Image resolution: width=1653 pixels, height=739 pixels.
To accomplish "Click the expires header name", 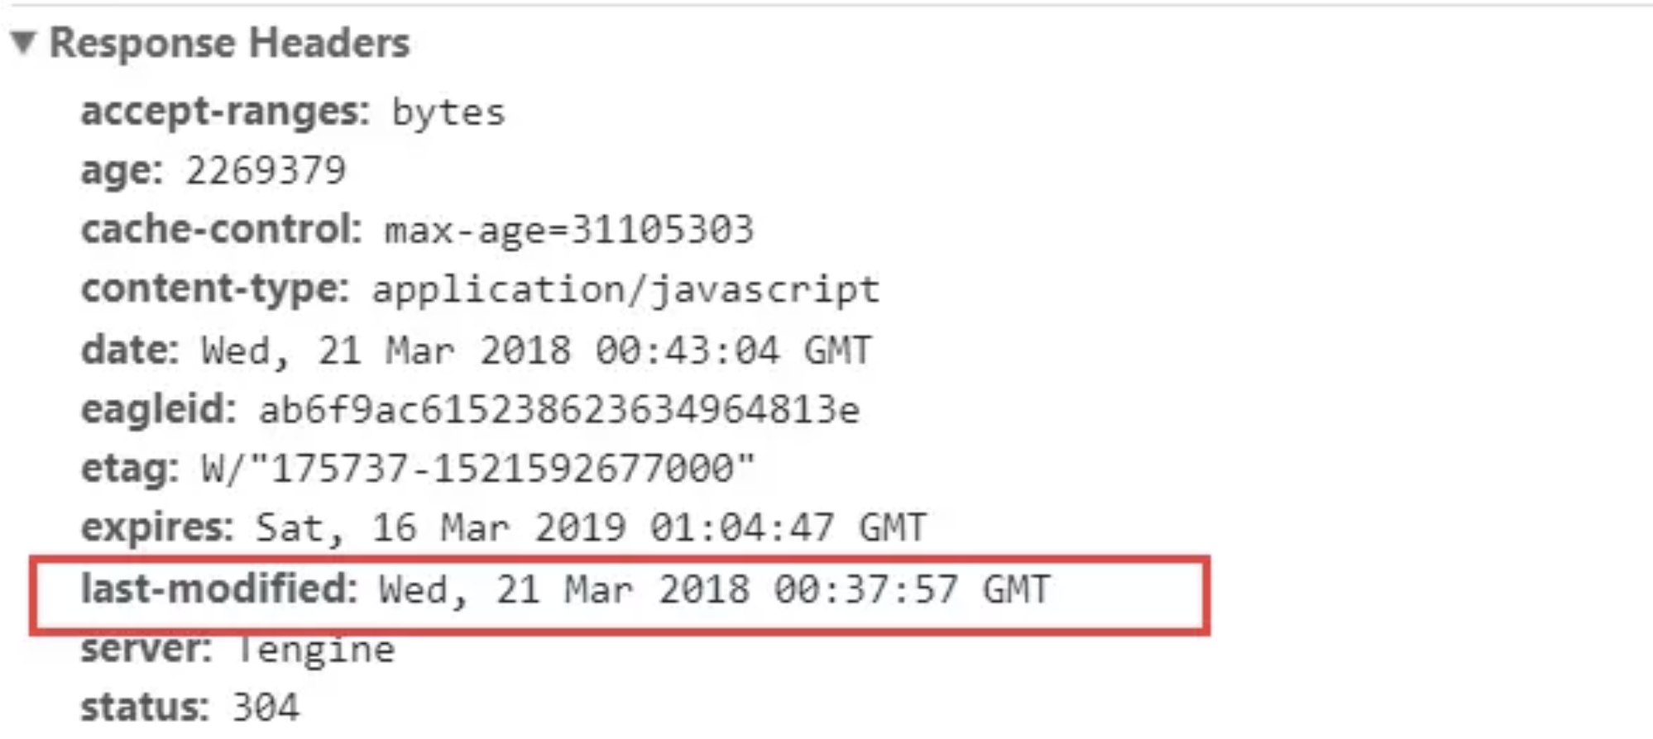I will pyautogui.click(x=157, y=527).
